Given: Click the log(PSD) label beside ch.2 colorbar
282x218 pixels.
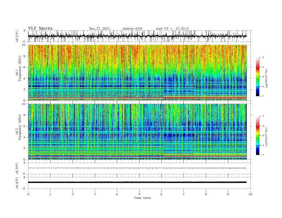Looking at the screenshot, I should [x=266, y=137].
